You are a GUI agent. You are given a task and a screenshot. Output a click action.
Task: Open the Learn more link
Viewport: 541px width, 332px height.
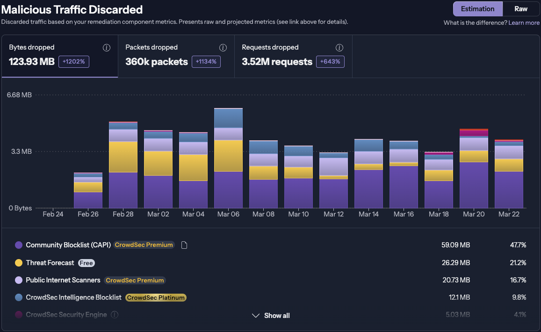coord(524,22)
